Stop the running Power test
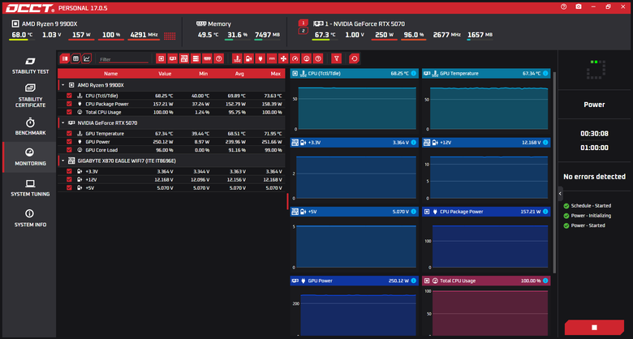633x339 pixels. (594, 328)
